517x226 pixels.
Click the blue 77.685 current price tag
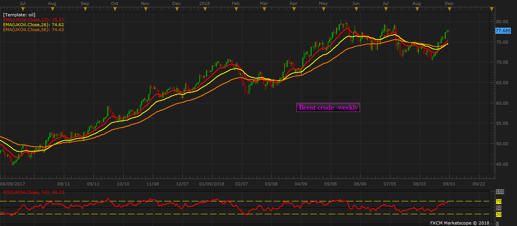tap(503, 31)
